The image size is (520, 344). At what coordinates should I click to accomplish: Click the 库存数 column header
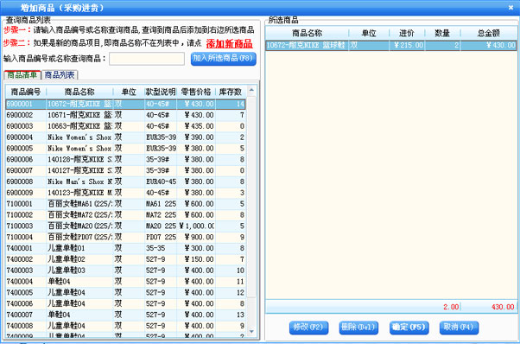pyautogui.click(x=231, y=92)
